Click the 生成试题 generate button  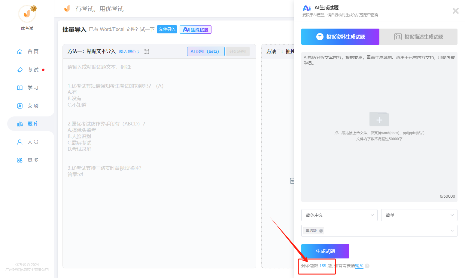325,251
